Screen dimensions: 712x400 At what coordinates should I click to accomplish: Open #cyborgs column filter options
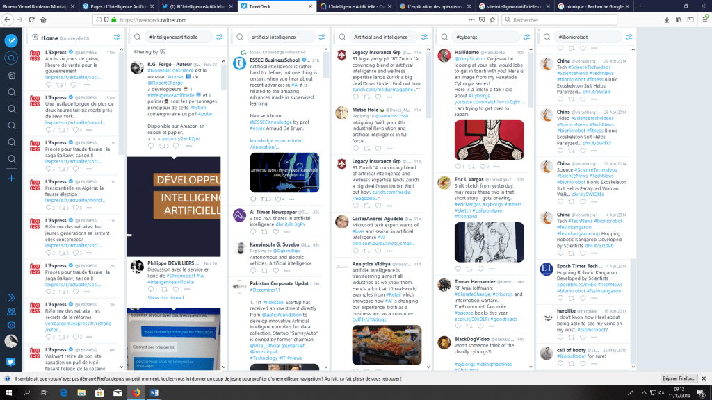pos(525,37)
